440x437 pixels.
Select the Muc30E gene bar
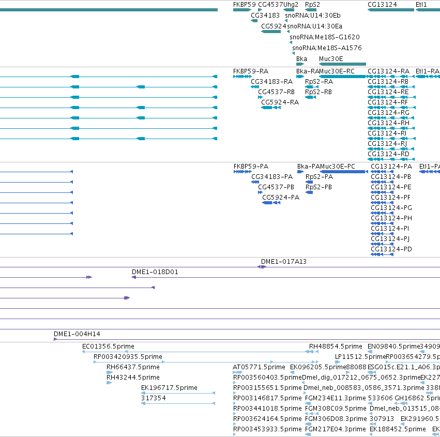pos(343,64)
